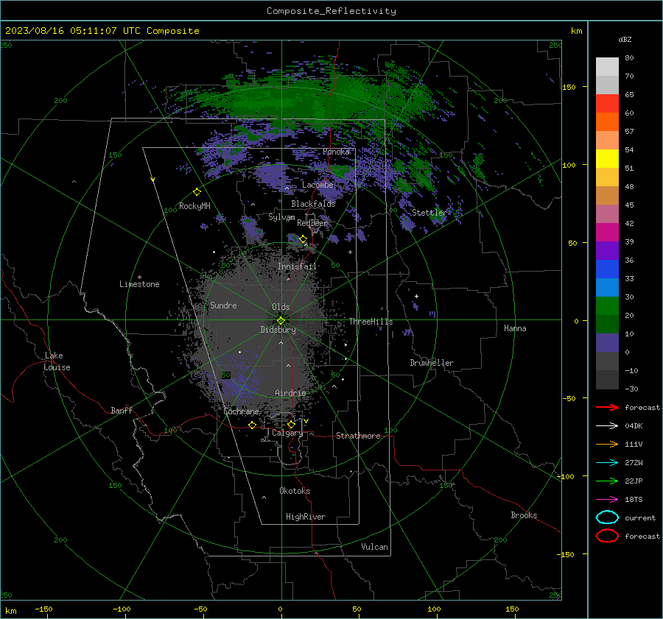Click the Calgary city label
This screenshot has width=663, height=619.
pyautogui.click(x=287, y=433)
